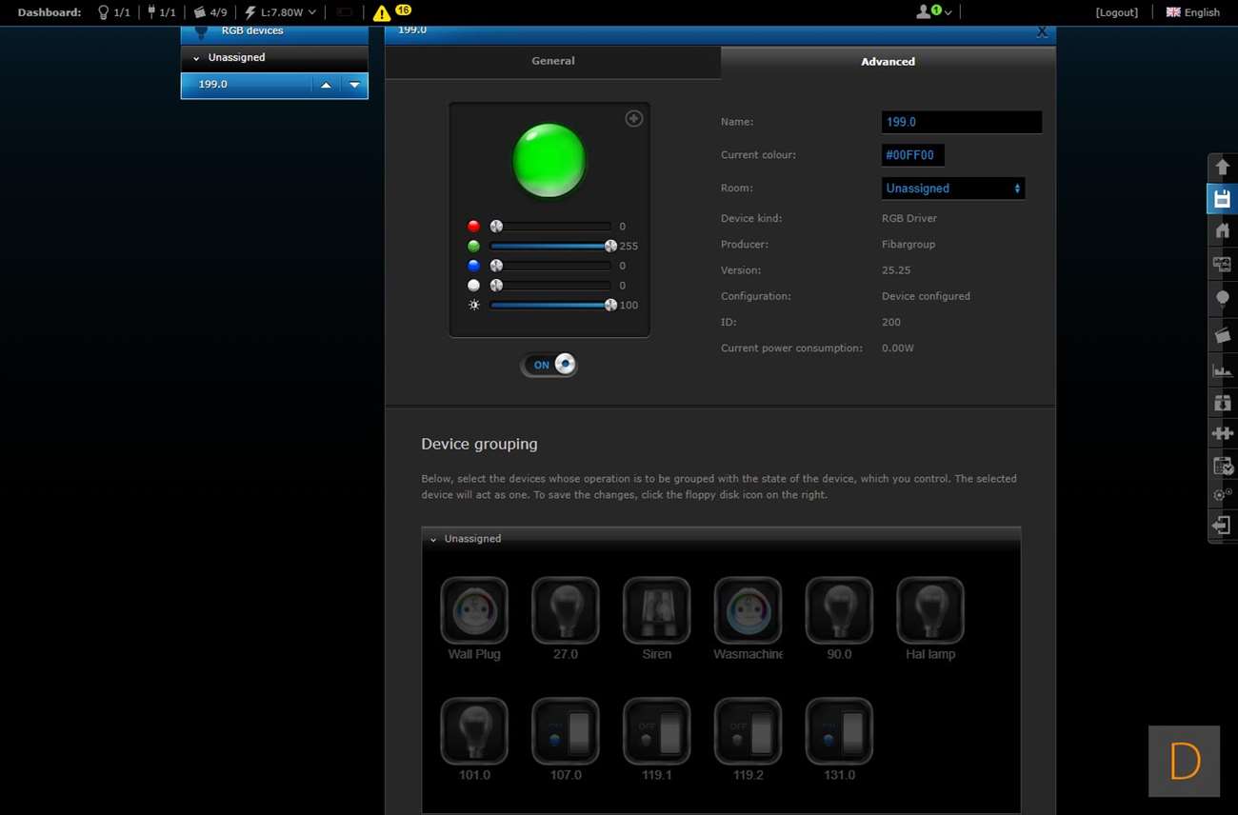Open the energy chart icon in sidebar

click(x=1222, y=369)
